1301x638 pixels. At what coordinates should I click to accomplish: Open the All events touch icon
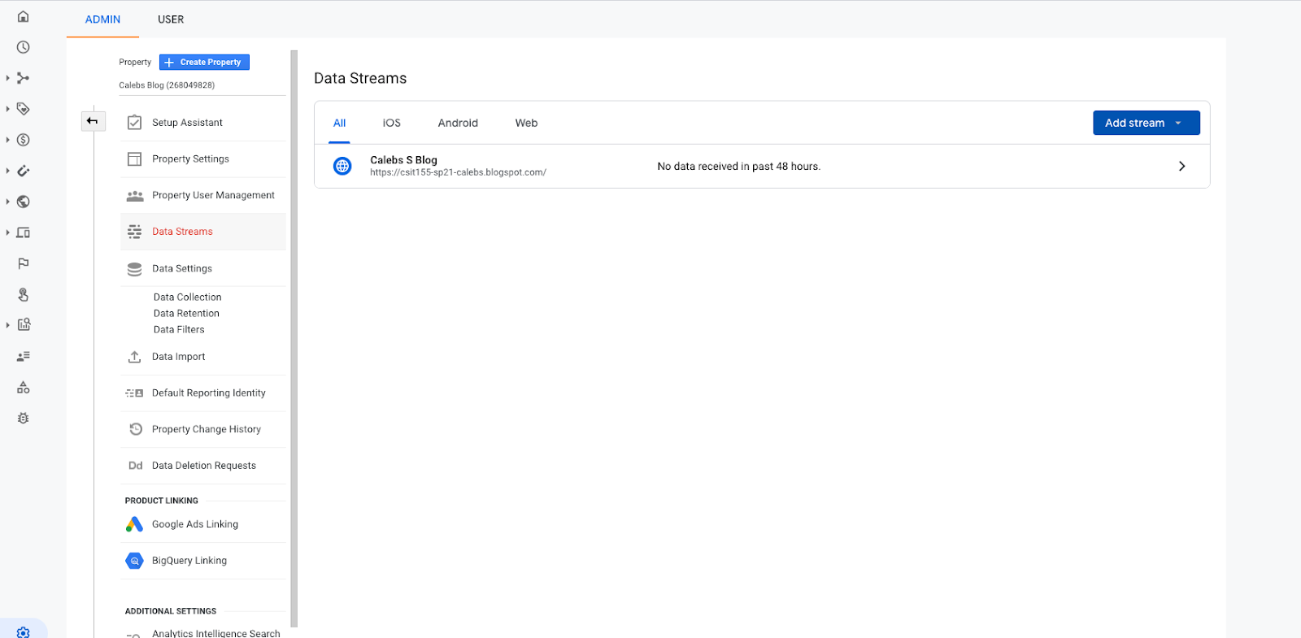click(24, 294)
